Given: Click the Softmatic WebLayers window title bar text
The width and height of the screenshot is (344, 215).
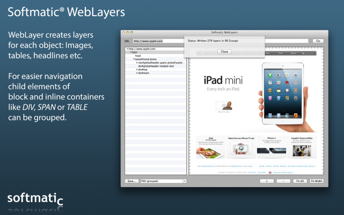Looking at the screenshot, I should click(x=224, y=32).
